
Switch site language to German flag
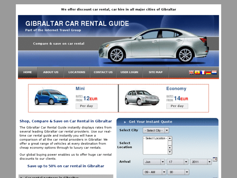click(208, 73)
